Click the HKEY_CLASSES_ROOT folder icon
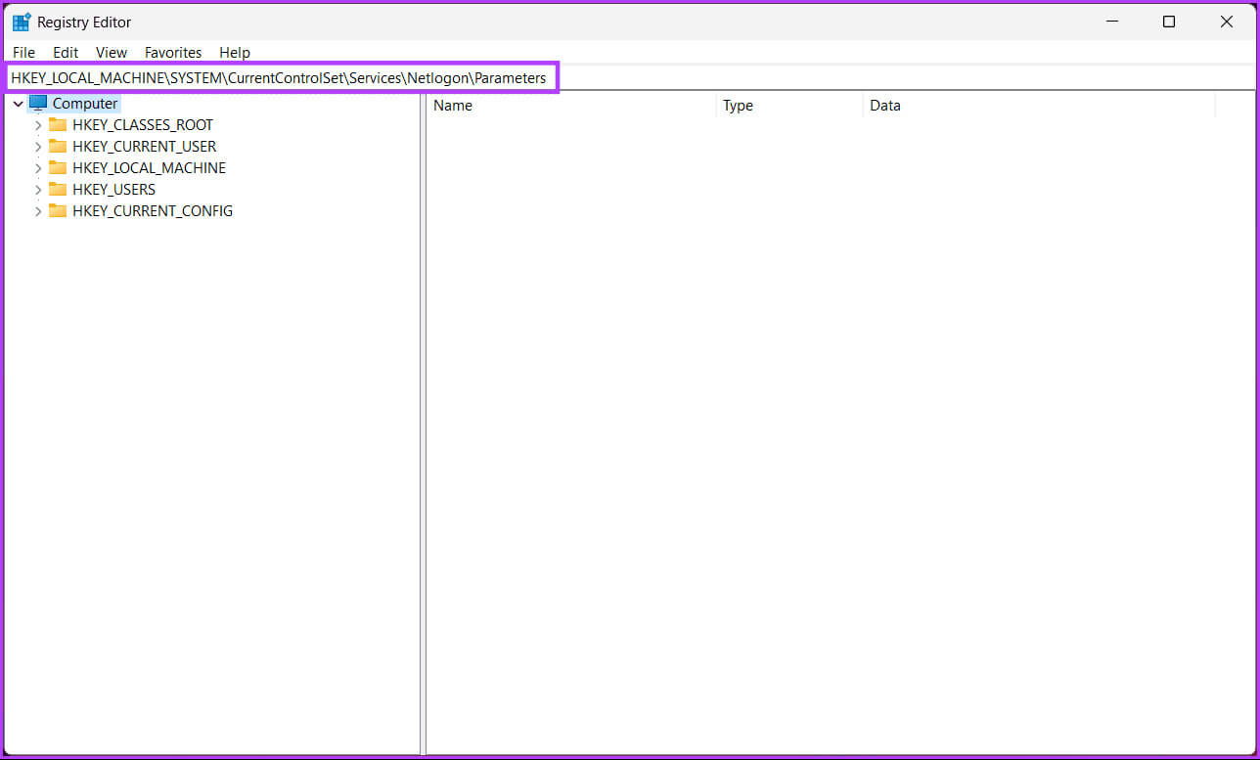This screenshot has height=760, width=1260. [58, 124]
